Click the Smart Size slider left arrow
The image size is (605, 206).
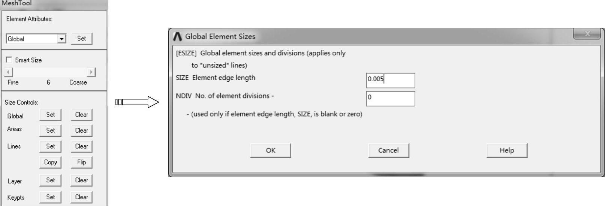tap(9, 72)
